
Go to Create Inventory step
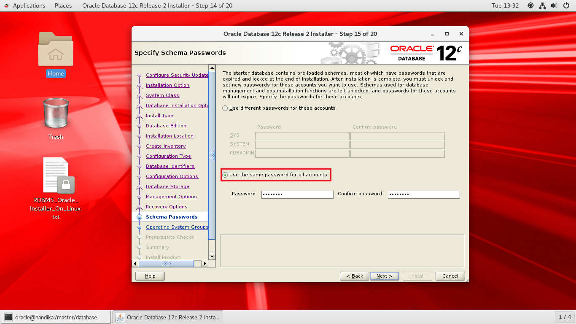click(x=166, y=146)
